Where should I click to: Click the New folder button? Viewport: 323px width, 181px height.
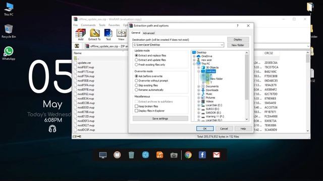click(x=238, y=45)
